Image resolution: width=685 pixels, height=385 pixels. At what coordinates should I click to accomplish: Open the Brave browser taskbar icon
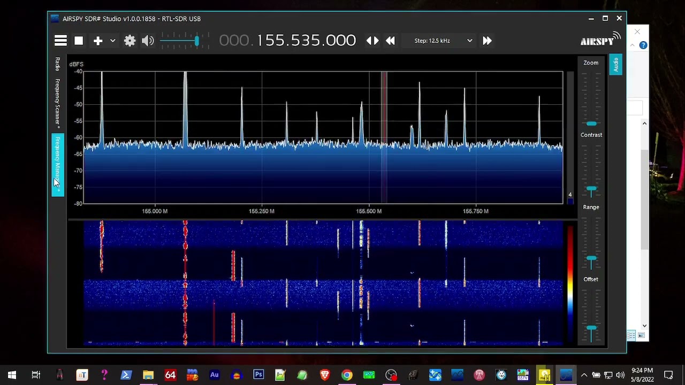[x=325, y=375]
